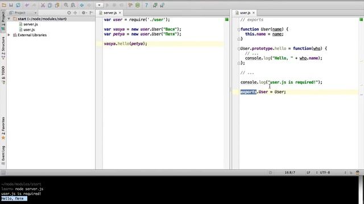The image size is (364, 204).
Task: Click the Redo toolbar icon
Action: coord(34,5)
